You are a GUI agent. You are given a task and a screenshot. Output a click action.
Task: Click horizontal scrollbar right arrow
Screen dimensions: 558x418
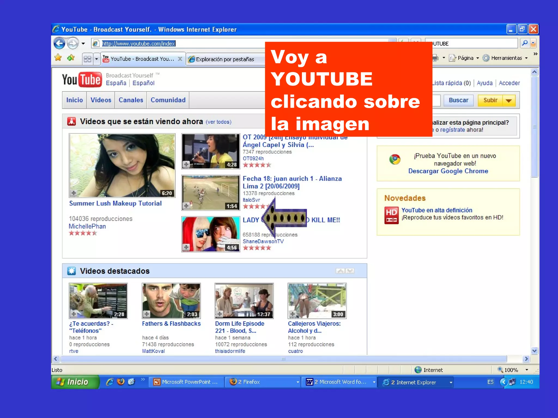pos(526,359)
